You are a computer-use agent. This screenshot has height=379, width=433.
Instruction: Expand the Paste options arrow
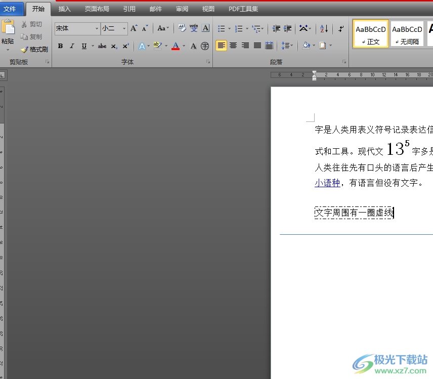(x=8, y=50)
